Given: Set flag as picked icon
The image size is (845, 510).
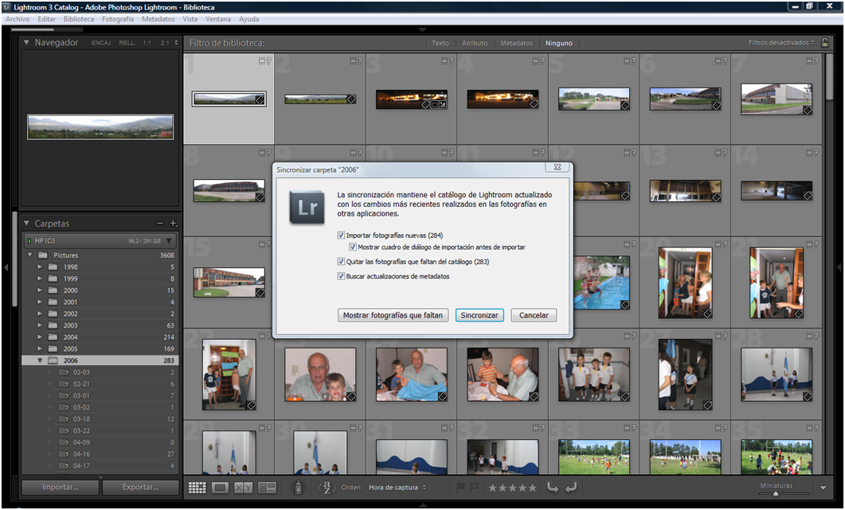Looking at the screenshot, I should (x=460, y=488).
